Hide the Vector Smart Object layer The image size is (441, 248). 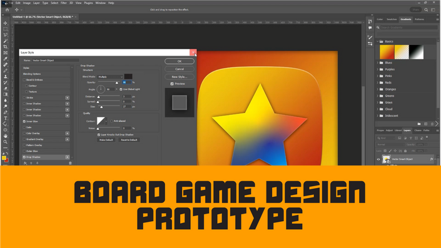[378, 159]
